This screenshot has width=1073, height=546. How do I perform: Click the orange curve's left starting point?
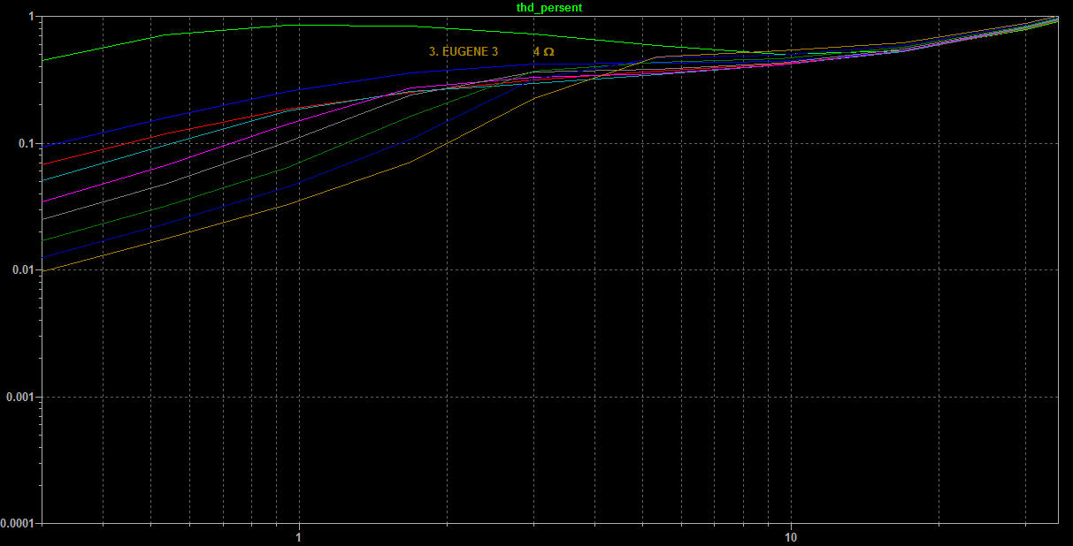pos(44,270)
